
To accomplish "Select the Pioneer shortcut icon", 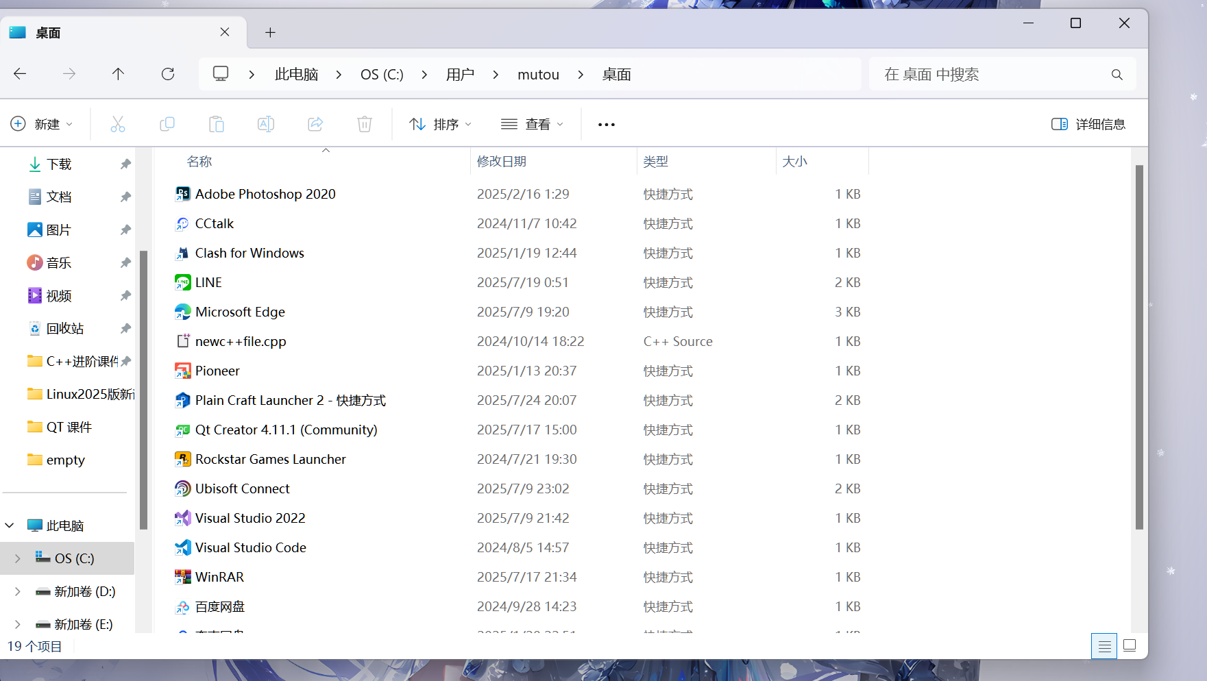I will click(182, 371).
